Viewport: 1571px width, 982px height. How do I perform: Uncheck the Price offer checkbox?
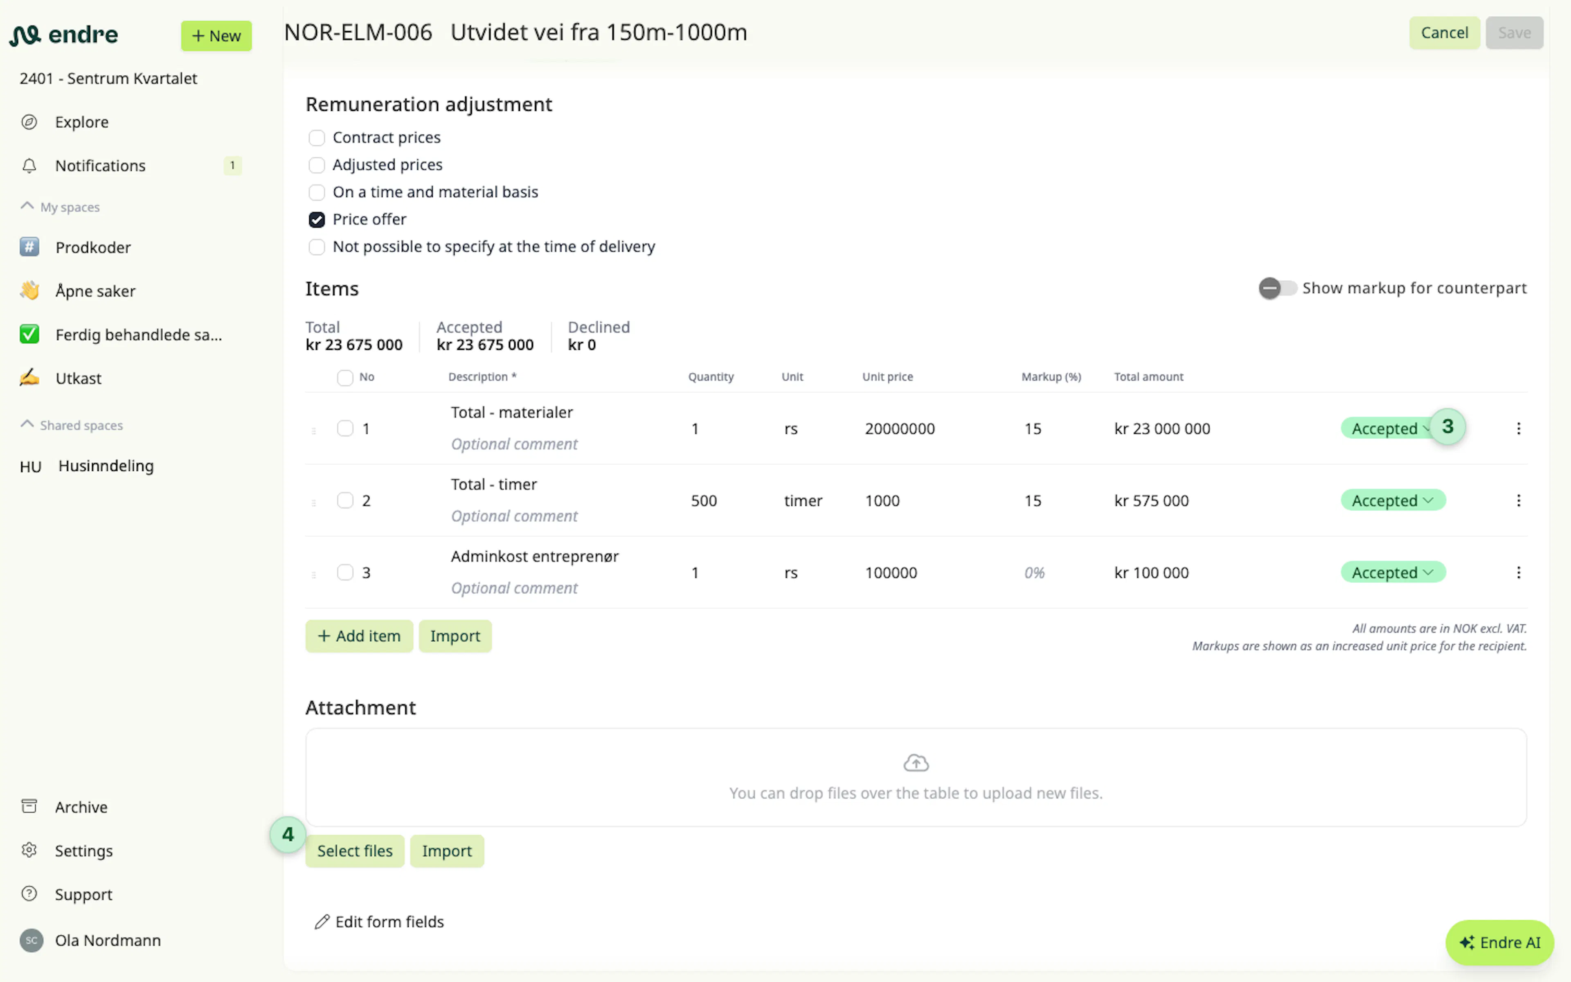pos(317,220)
